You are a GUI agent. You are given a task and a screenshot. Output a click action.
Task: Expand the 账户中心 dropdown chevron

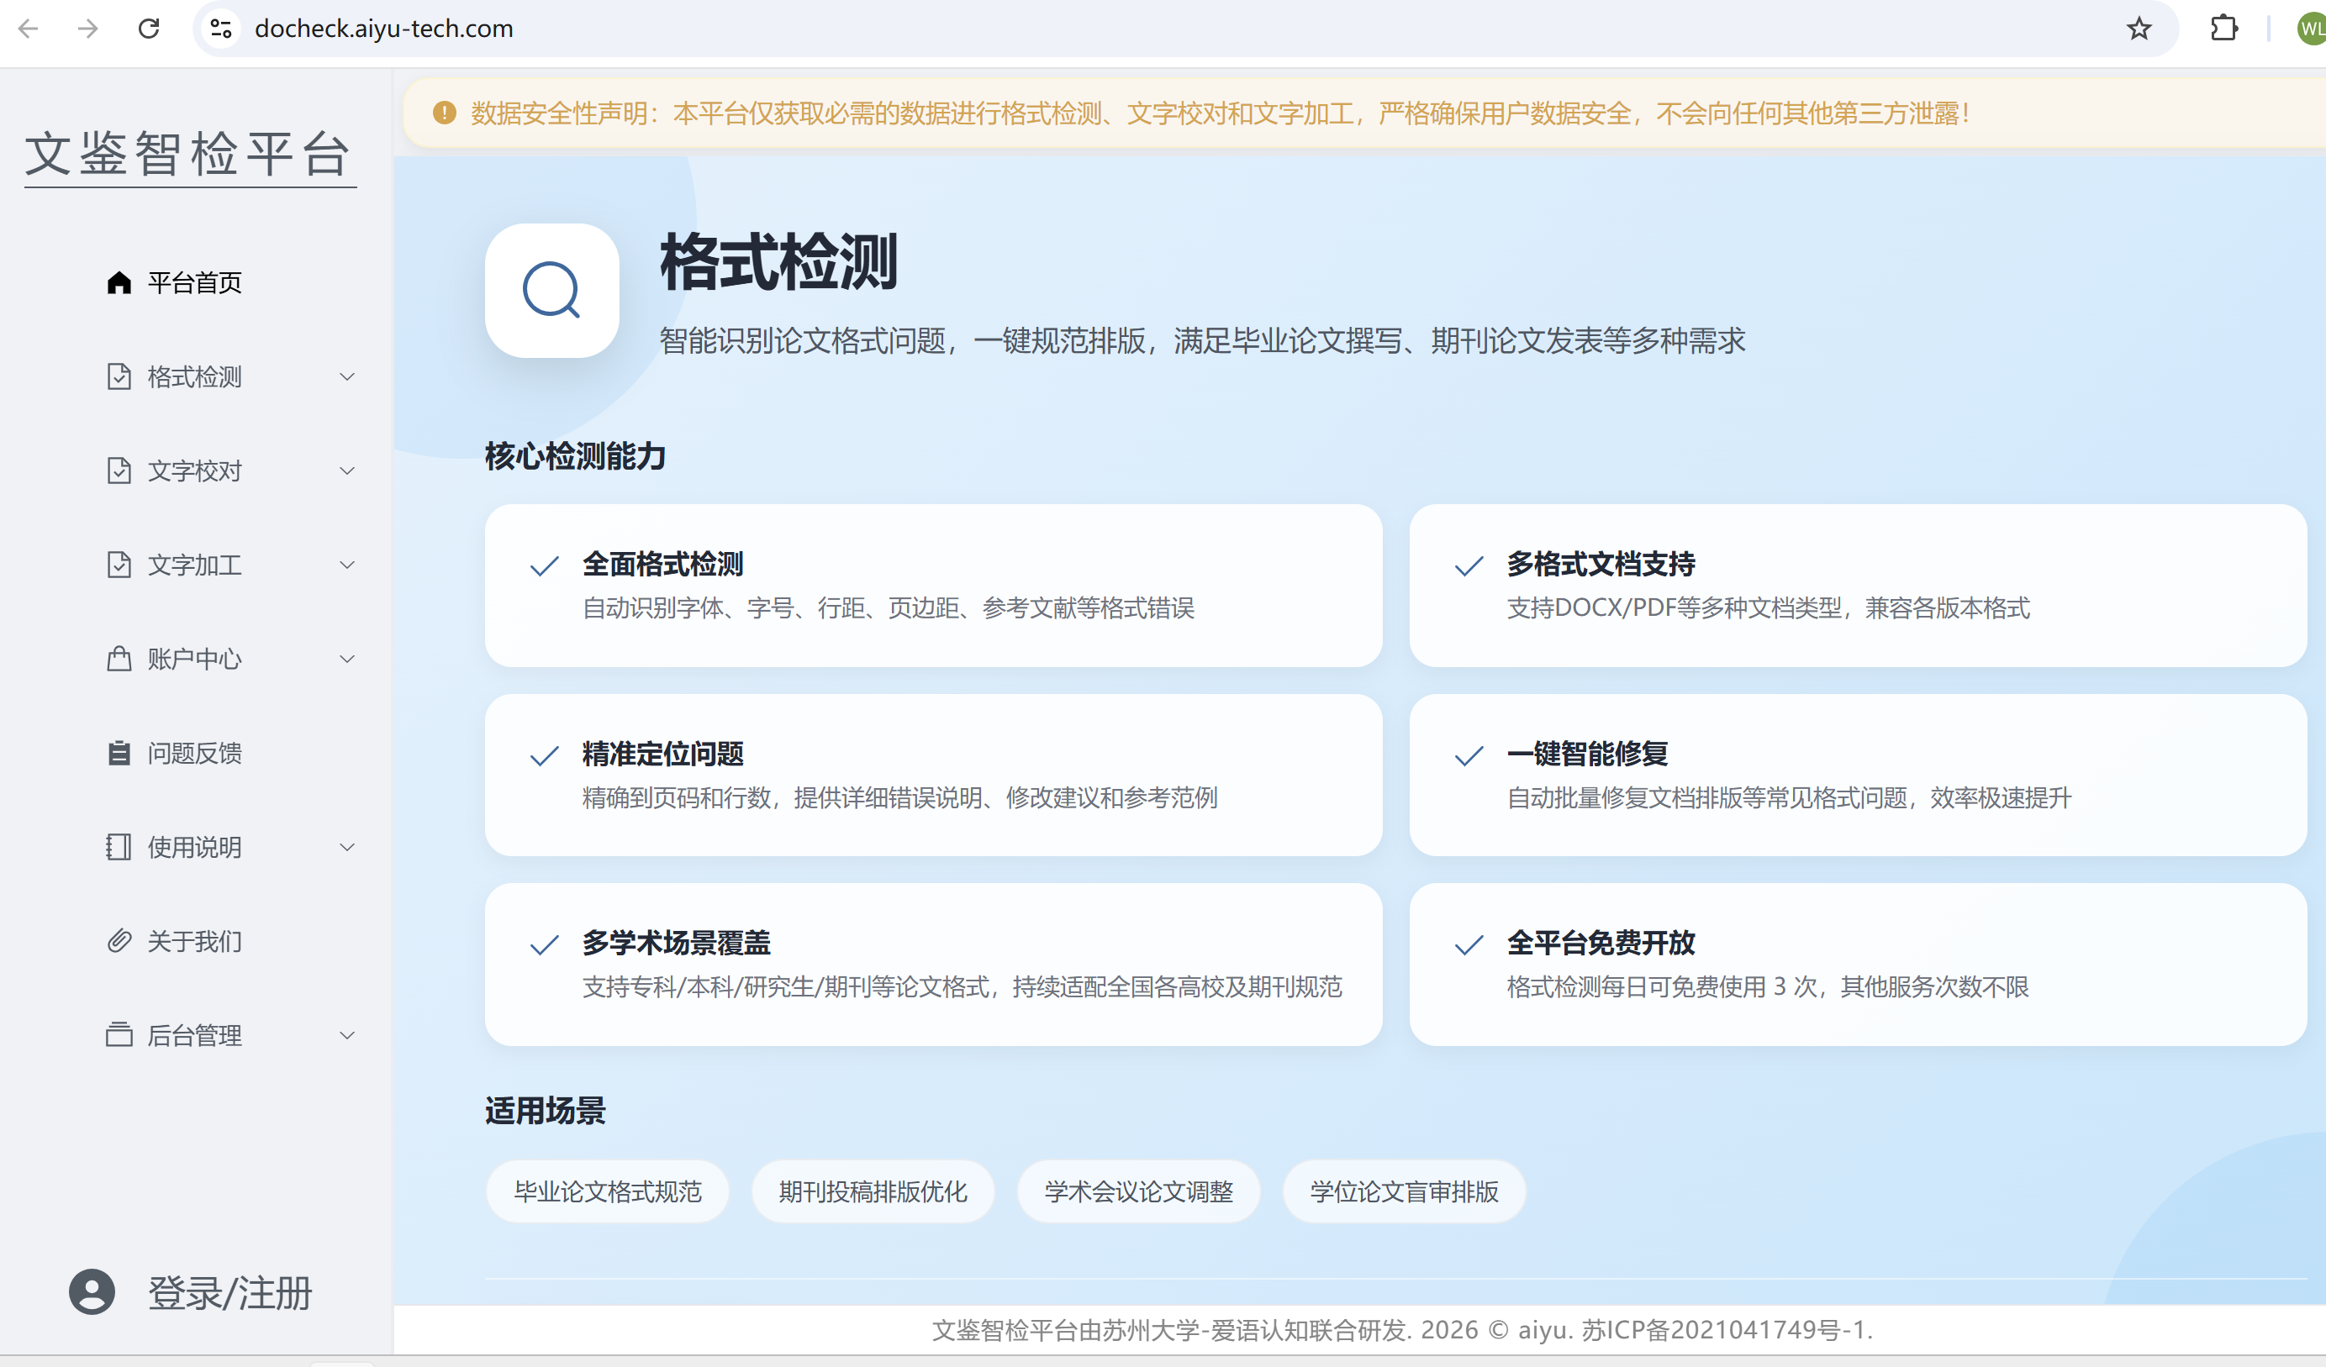point(347,659)
